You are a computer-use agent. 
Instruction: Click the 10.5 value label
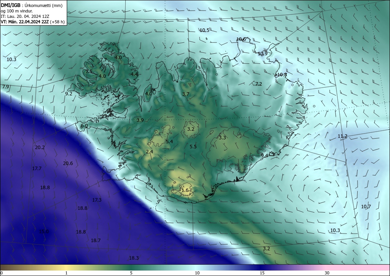click(204, 30)
